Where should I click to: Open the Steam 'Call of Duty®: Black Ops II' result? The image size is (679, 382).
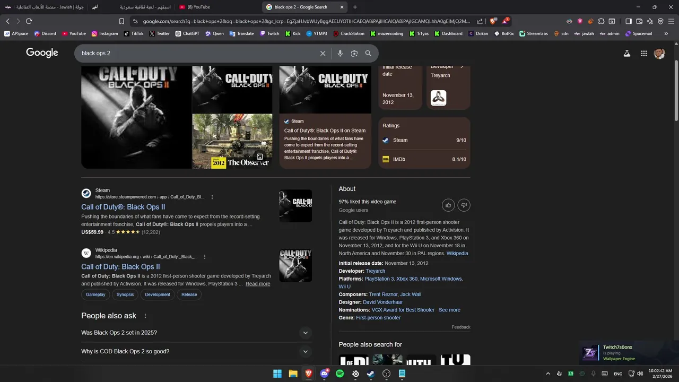[x=123, y=207]
